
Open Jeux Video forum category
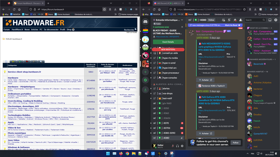click(14, 140)
